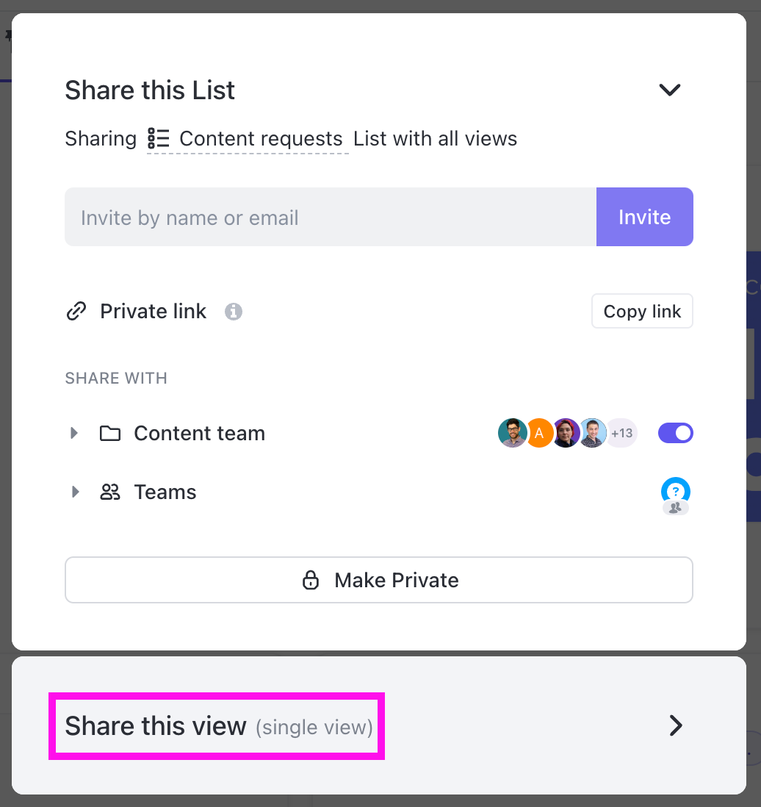Image resolution: width=761 pixels, height=807 pixels.
Task: Click the Content team folder icon
Action: [x=110, y=434]
